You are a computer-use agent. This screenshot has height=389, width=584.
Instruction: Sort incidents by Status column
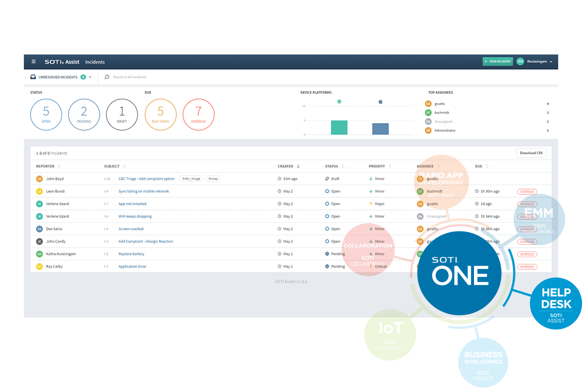(334, 166)
